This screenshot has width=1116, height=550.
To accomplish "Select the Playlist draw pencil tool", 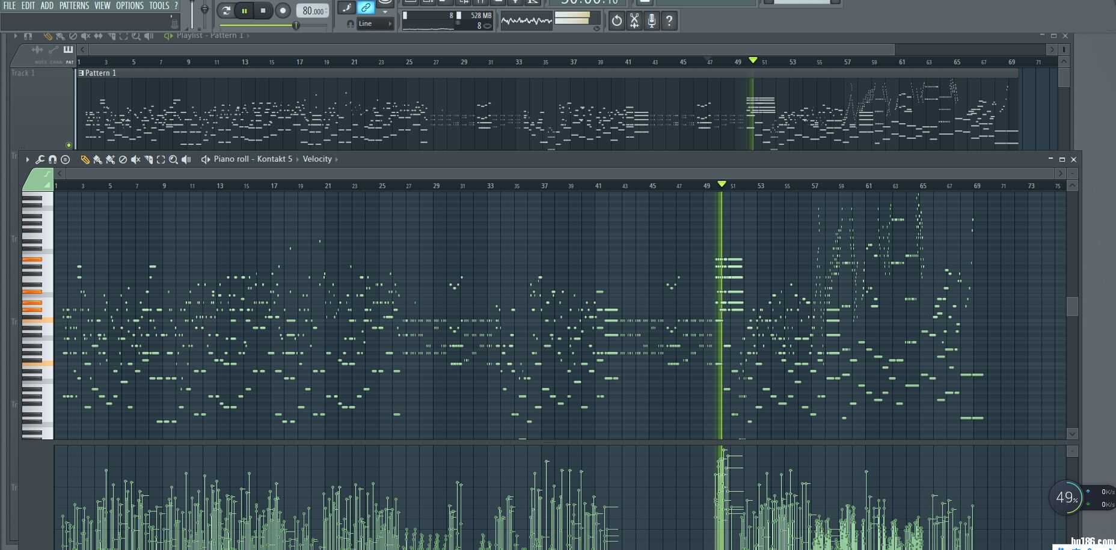I will point(48,36).
